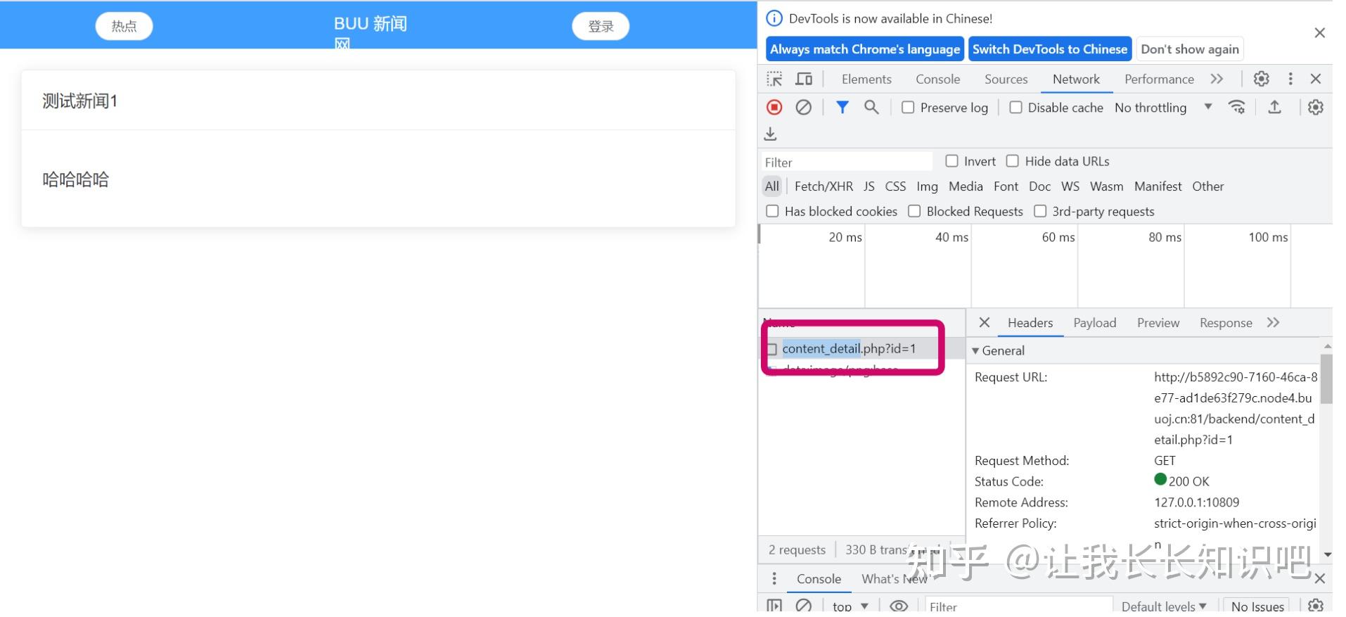
Task: Select the content_detail.php?id=1 request row
Action: 861,348
